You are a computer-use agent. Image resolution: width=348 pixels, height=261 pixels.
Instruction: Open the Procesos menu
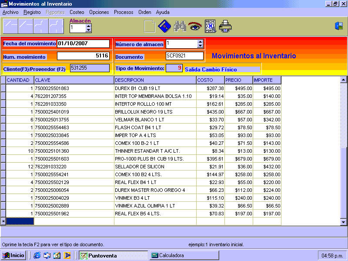click(x=124, y=12)
